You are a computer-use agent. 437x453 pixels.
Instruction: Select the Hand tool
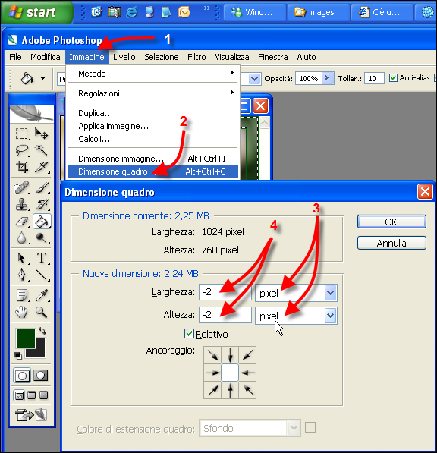coord(22,312)
